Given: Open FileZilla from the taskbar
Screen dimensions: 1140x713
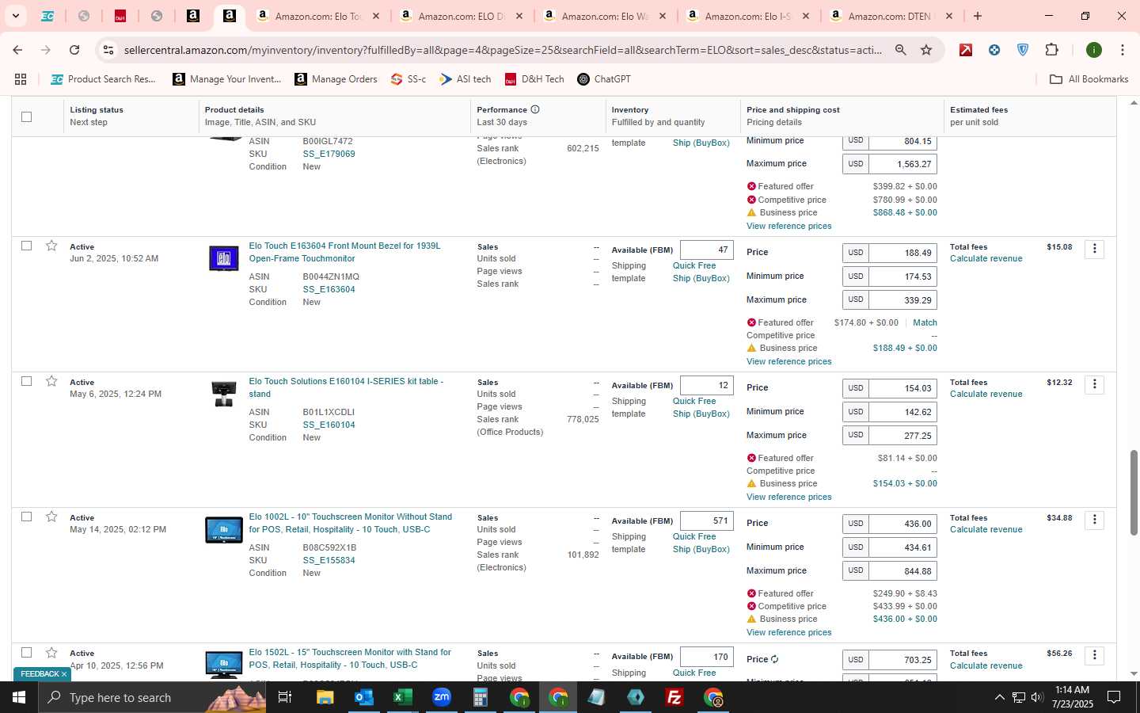Looking at the screenshot, I should tap(674, 697).
